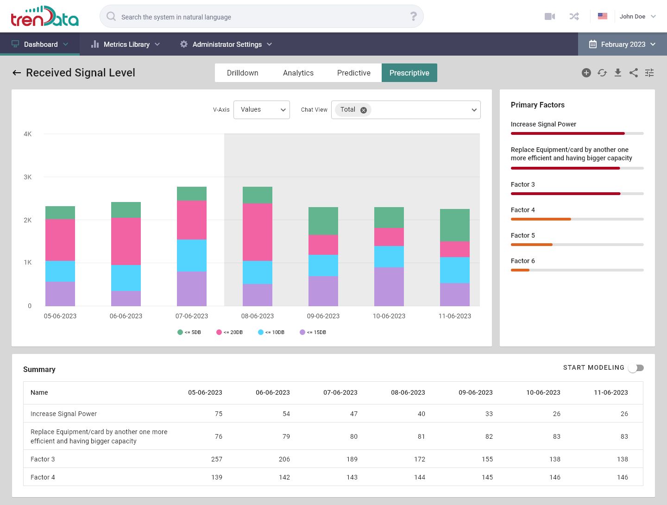This screenshot has width=667, height=505.
Task: Click the refresh icon in page toolbar
Action: click(x=602, y=73)
